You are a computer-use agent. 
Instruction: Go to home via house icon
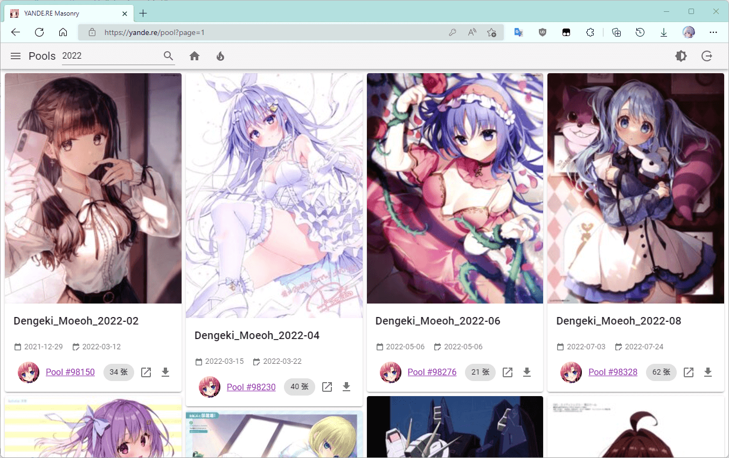195,56
